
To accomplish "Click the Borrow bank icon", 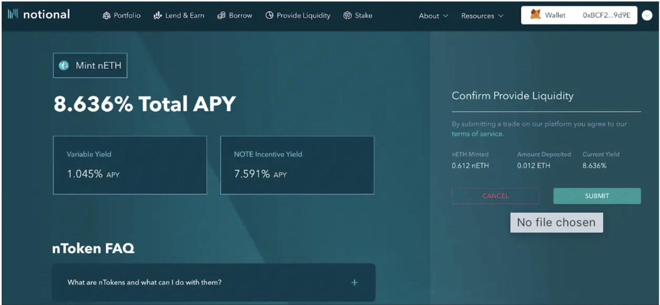I will click(222, 15).
